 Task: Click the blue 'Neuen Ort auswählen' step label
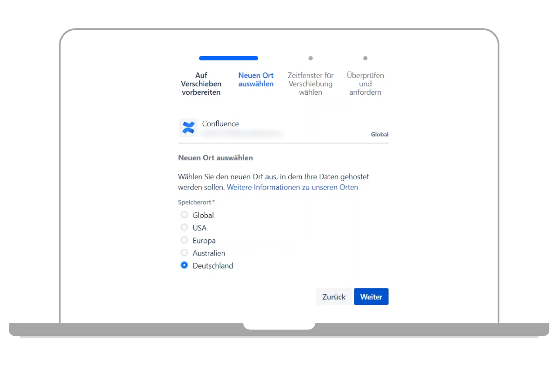click(x=256, y=79)
